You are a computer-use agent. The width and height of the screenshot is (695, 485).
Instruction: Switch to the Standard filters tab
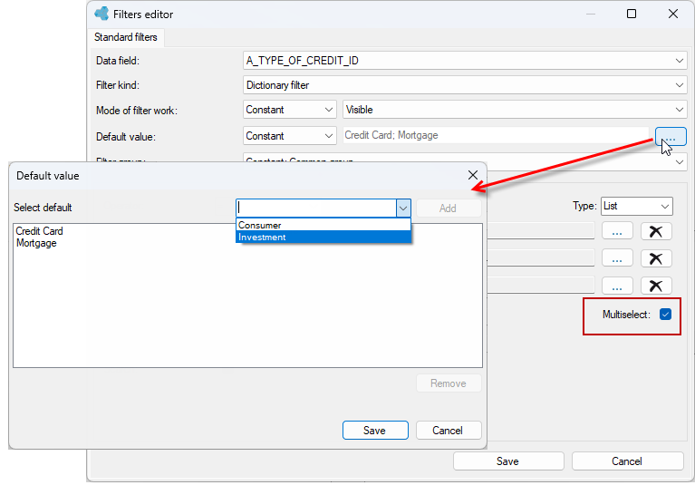tap(126, 37)
